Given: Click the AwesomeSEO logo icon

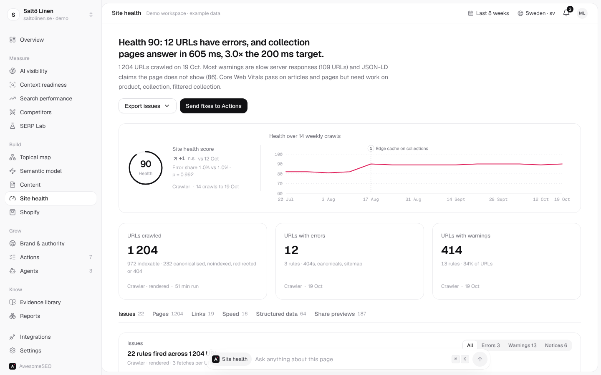Looking at the screenshot, I should click(x=13, y=366).
